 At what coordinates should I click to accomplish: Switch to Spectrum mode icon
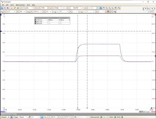tap(8, 8)
